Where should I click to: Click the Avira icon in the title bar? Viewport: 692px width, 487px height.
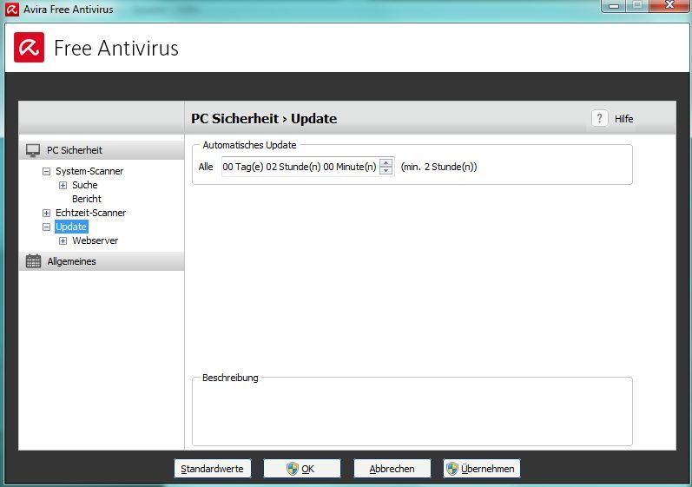(x=12, y=9)
